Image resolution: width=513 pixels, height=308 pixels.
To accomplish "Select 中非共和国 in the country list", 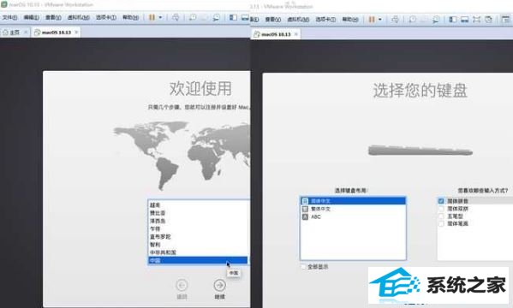I will click(x=198, y=252).
